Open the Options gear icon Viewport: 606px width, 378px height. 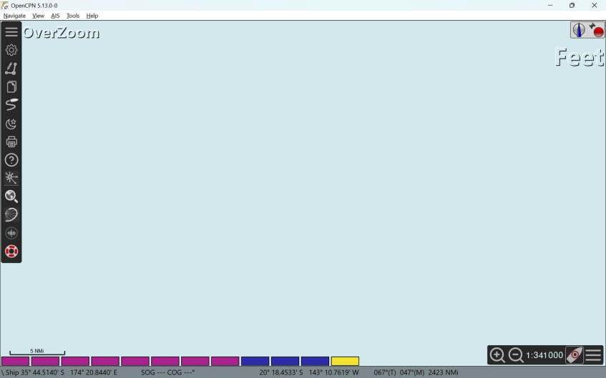[x=11, y=50]
